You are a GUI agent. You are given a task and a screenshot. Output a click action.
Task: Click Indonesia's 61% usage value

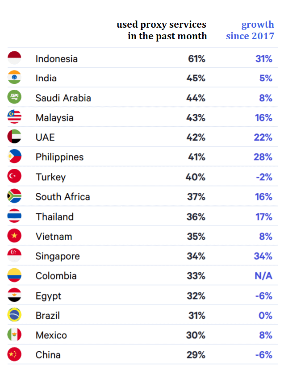(x=196, y=58)
